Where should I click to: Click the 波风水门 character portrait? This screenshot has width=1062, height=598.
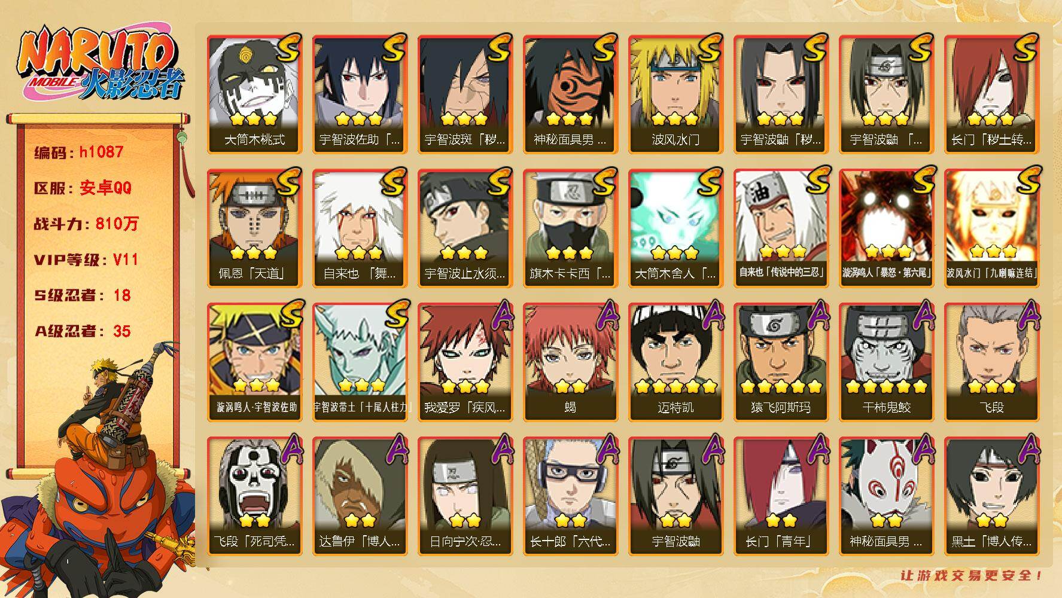(x=675, y=94)
